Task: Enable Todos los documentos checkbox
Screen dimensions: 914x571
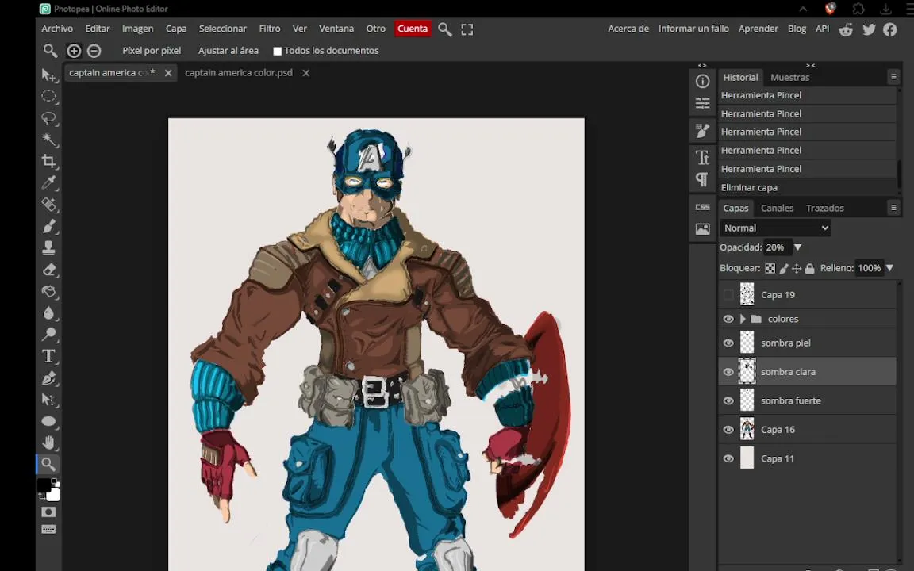Action: click(278, 52)
